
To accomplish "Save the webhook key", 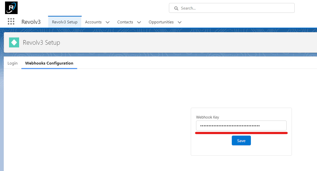I will coord(241,141).
